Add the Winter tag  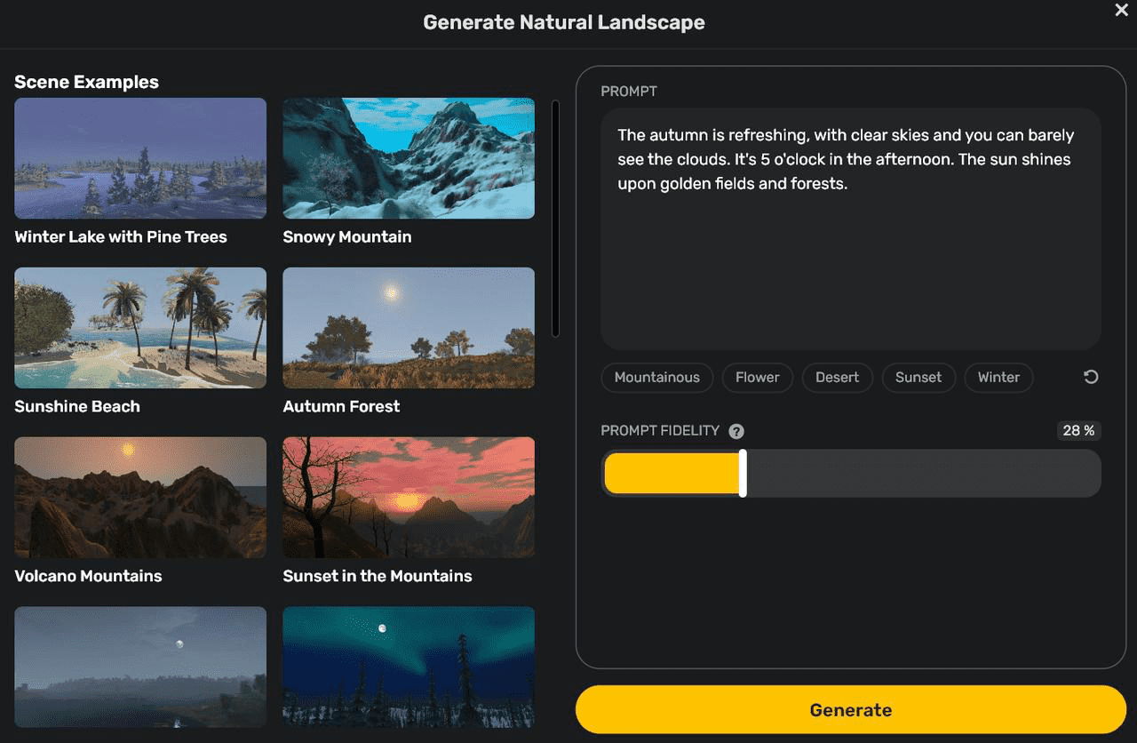coord(998,377)
